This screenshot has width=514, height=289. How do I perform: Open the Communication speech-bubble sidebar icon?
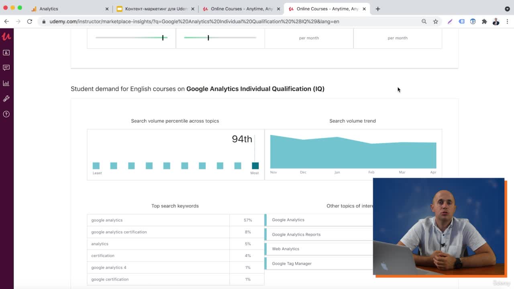6,68
